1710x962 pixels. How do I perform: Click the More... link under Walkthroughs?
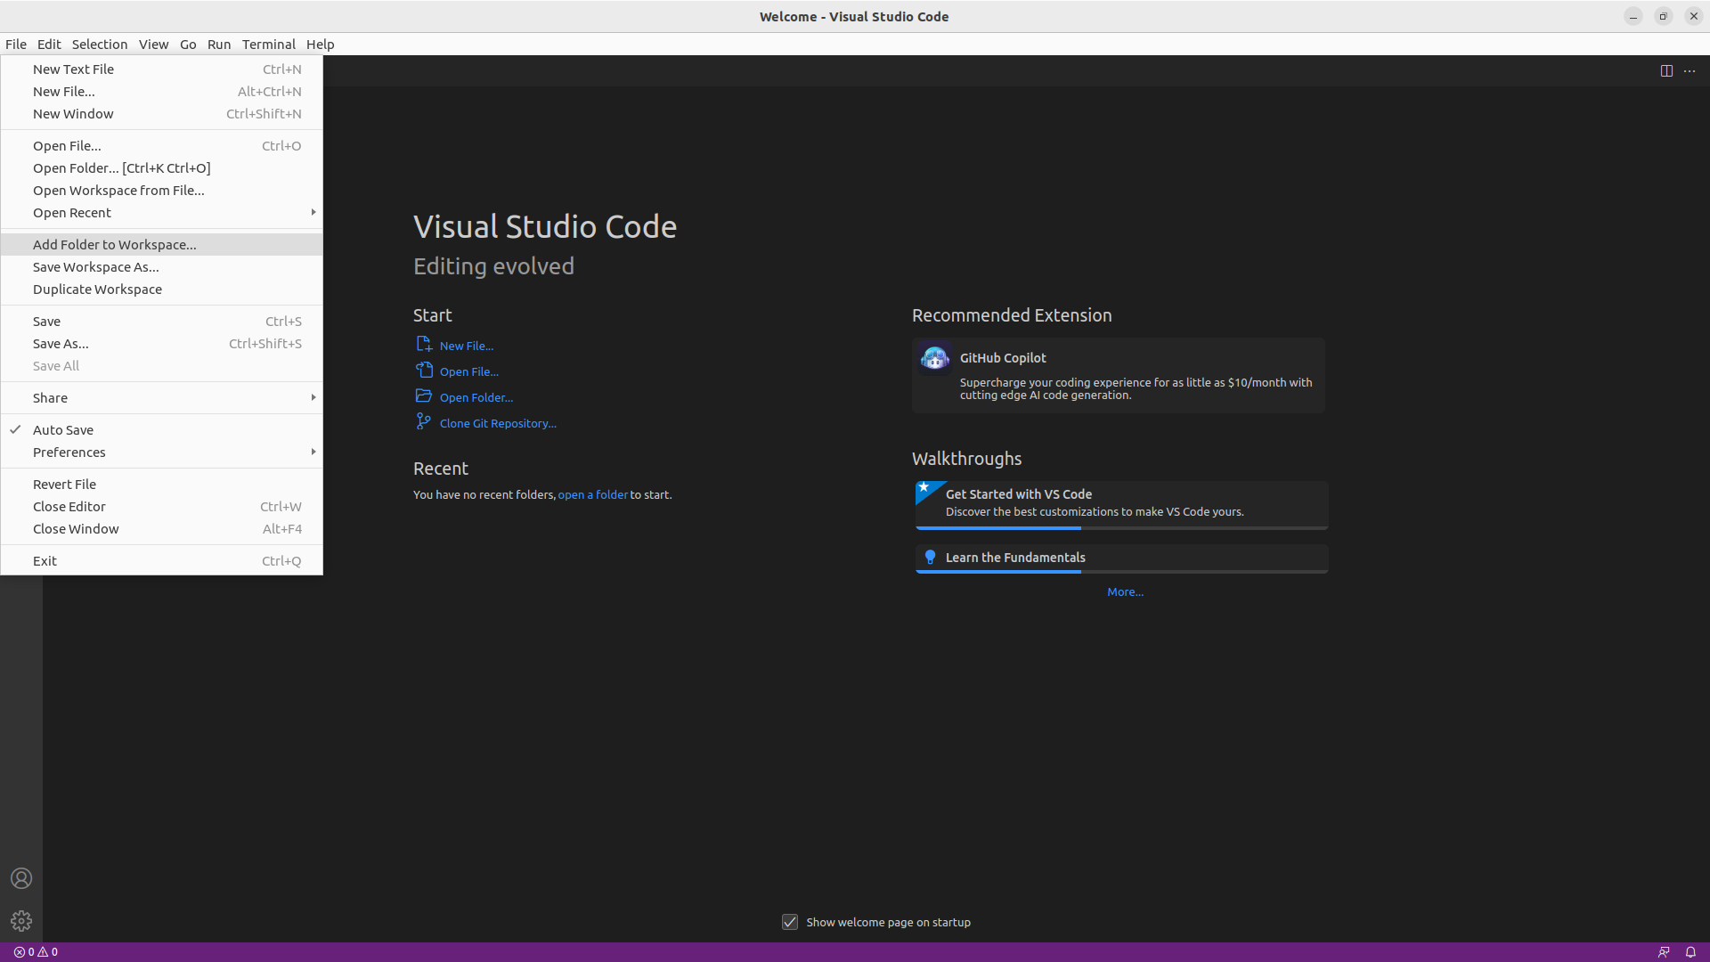(1126, 591)
